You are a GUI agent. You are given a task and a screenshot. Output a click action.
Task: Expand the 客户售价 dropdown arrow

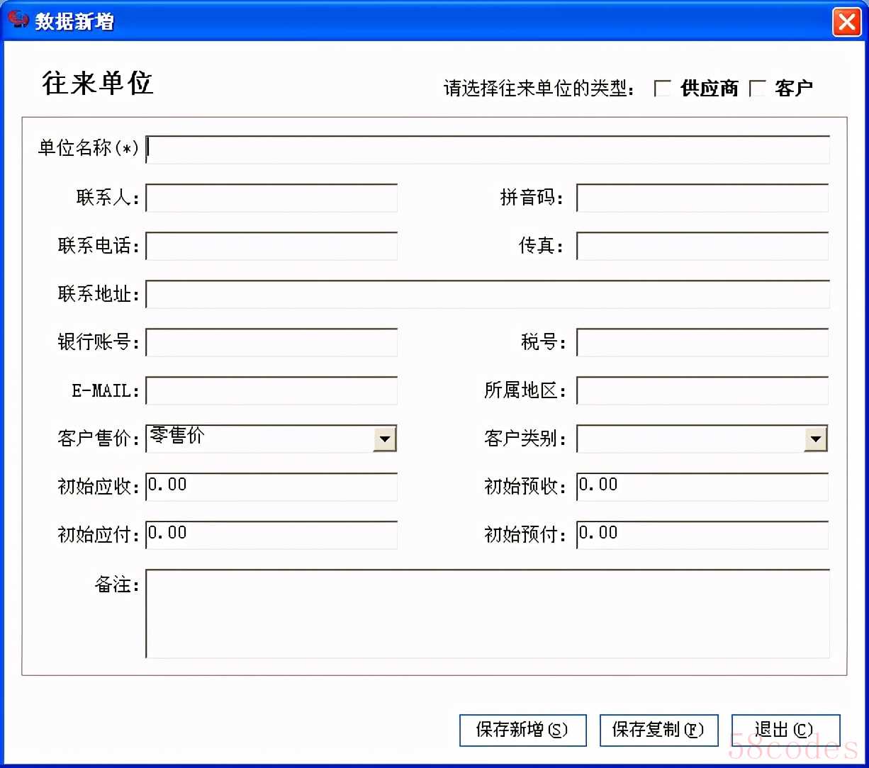(x=384, y=439)
